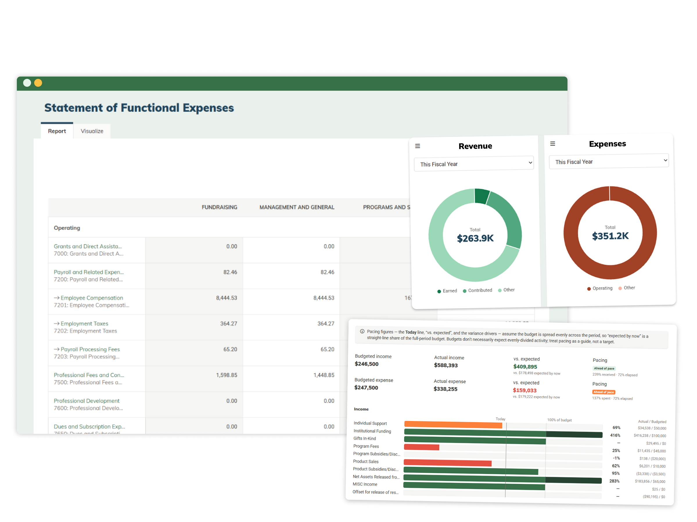
Task: Toggle Earned in the Revenue legend
Action: point(447,291)
